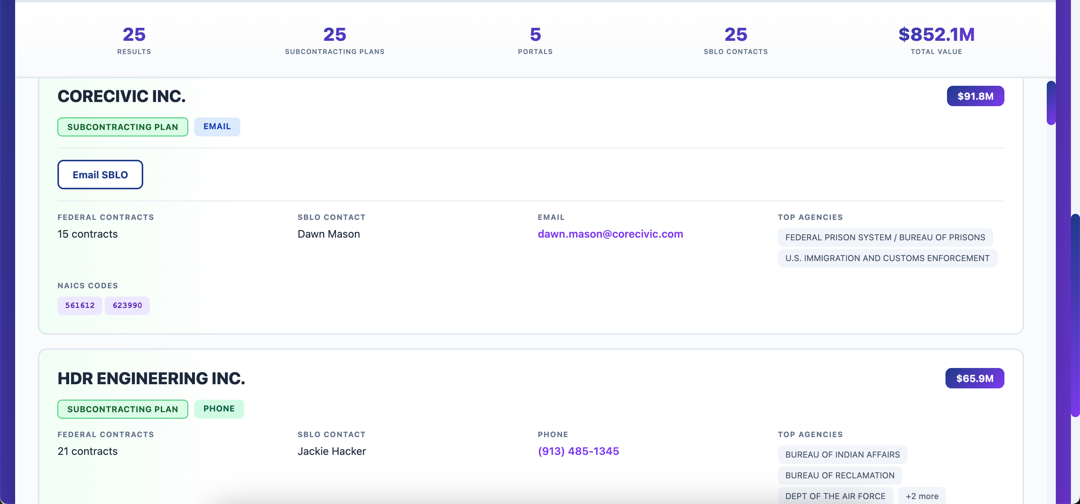Click the Email SBLO button for CoreCivic

point(100,175)
